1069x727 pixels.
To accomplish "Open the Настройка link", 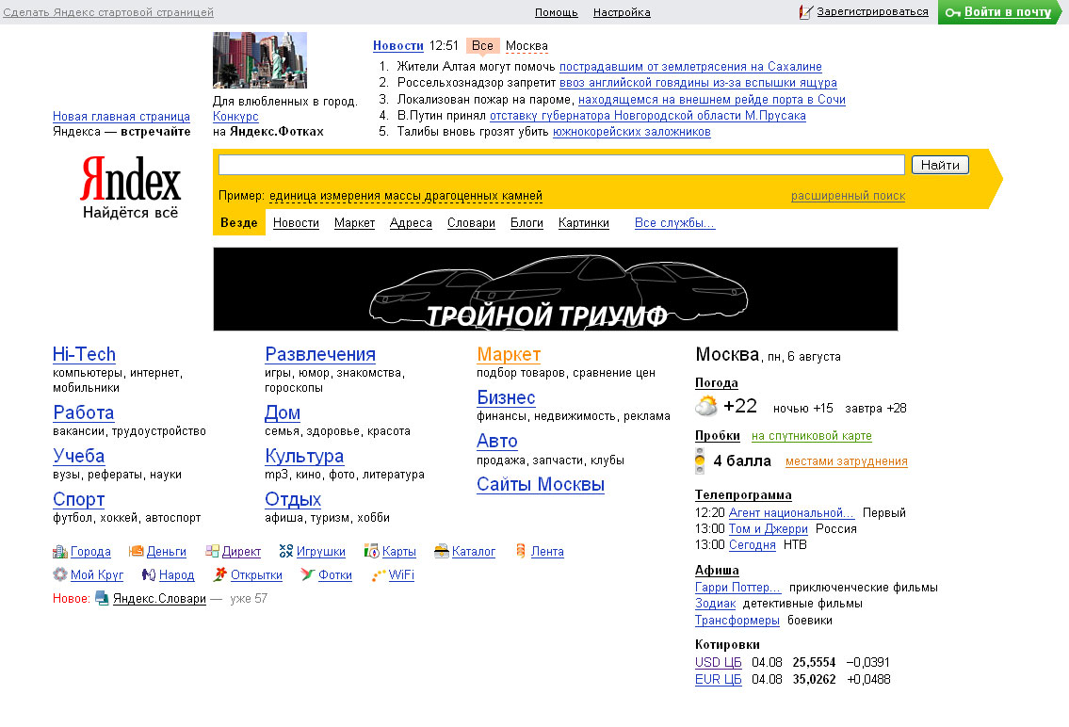I will click(x=622, y=12).
